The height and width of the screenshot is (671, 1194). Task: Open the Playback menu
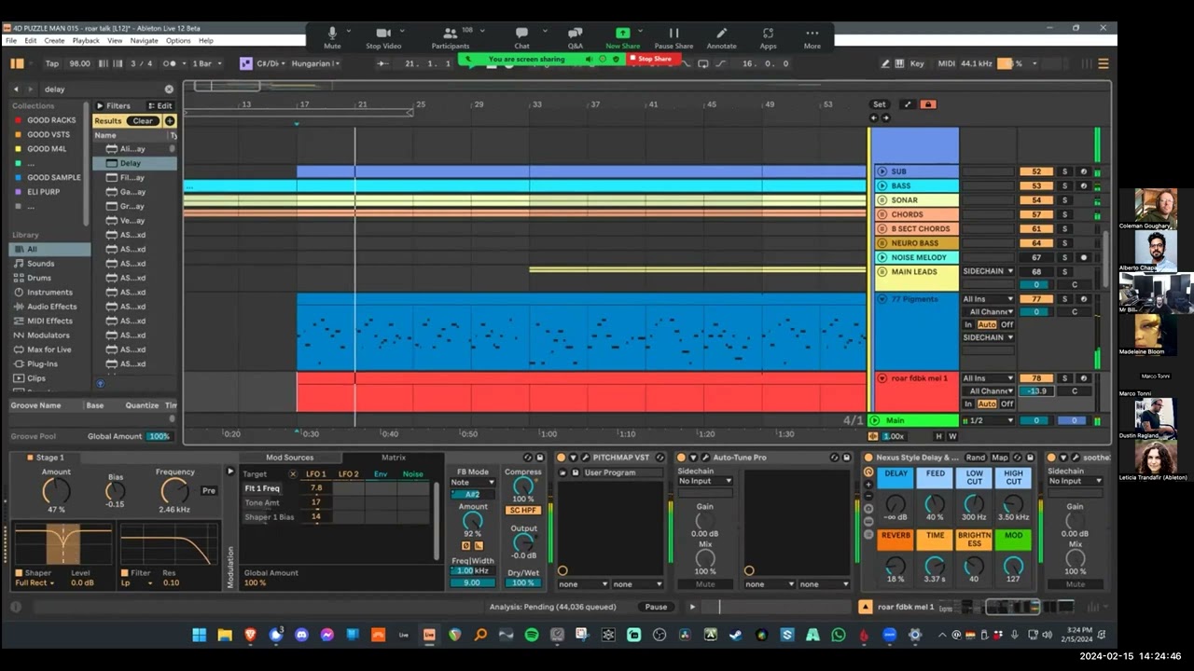[86, 41]
